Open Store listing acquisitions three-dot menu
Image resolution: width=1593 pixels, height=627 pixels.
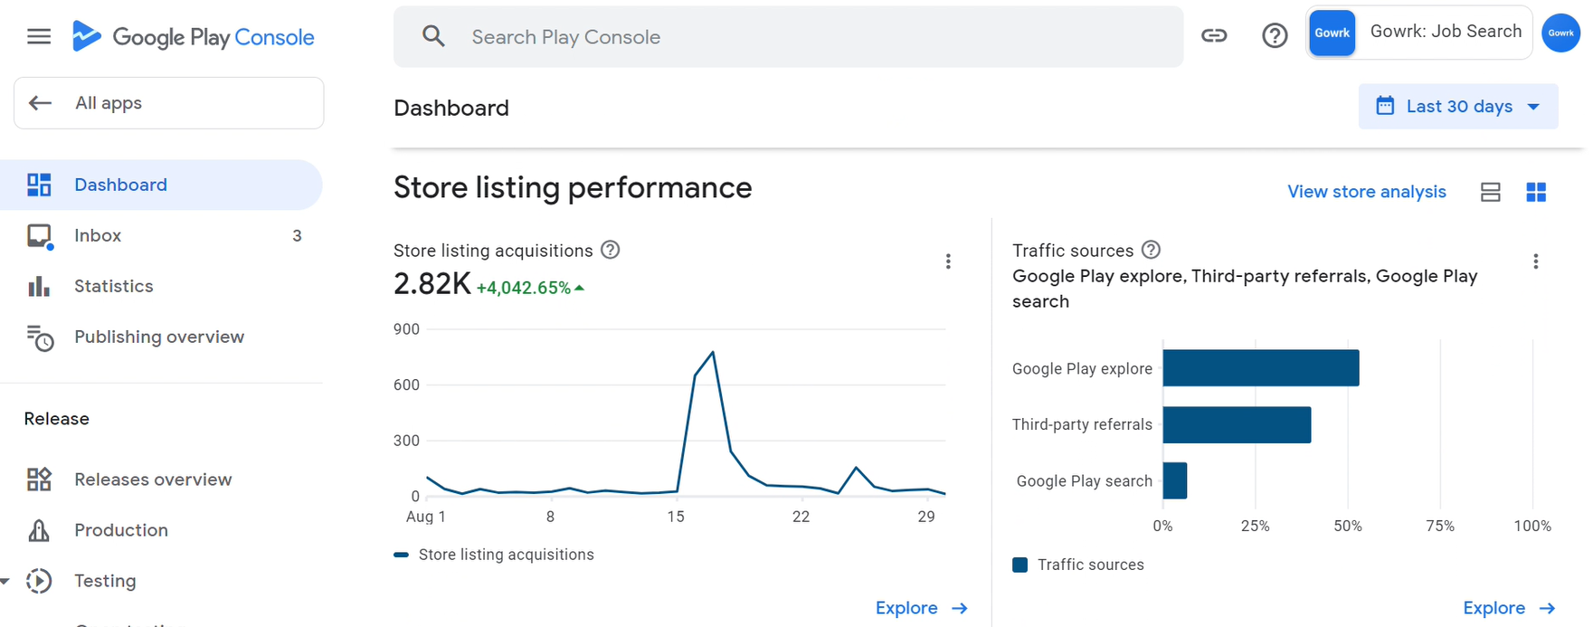[948, 261]
